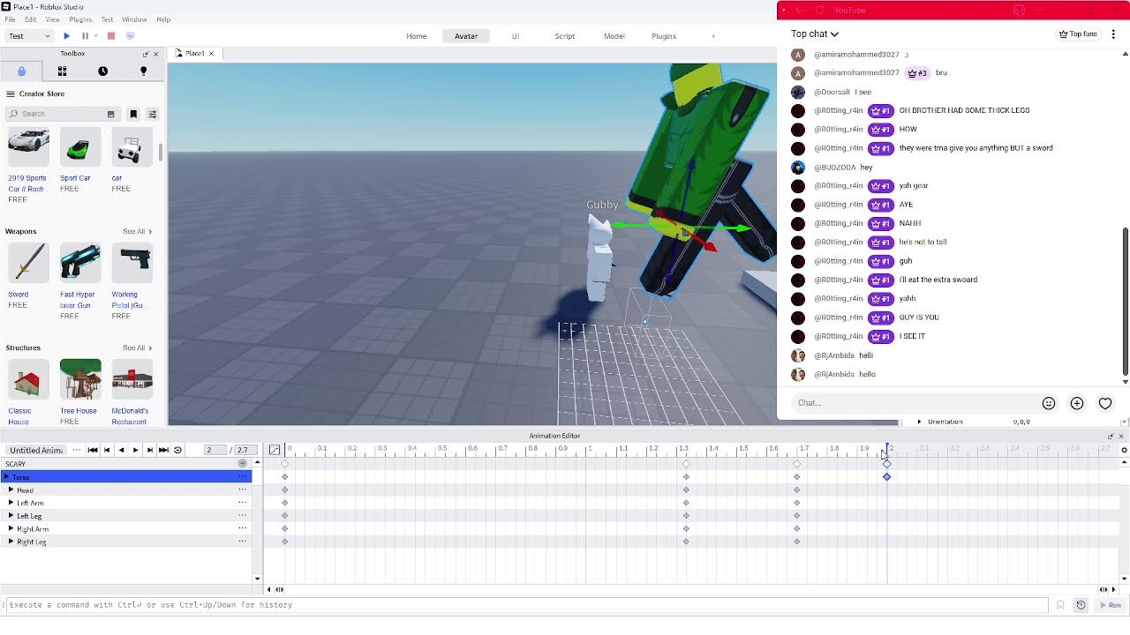This screenshot has height=635, width=1130.
Task: Open the emoji picker in YouTube chat
Action: pos(1049,403)
